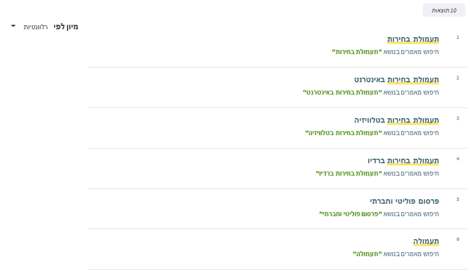Click green quoted "תעמולת בחירות באינטרנט" articles link
The image size is (470, 273).
[342, 92]
